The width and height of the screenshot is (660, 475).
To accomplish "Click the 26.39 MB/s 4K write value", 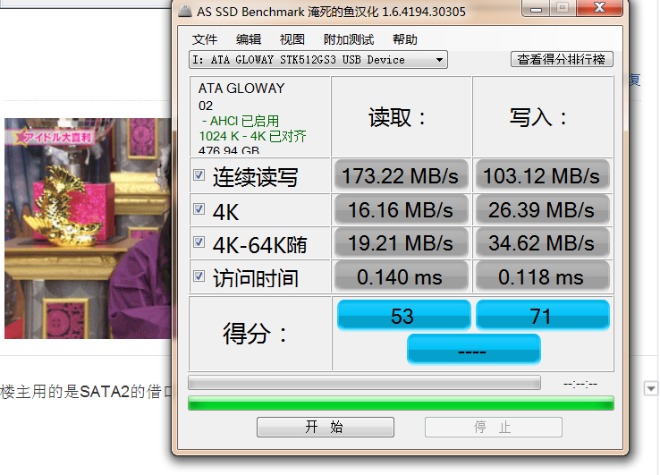I will (x=543, y=209).
